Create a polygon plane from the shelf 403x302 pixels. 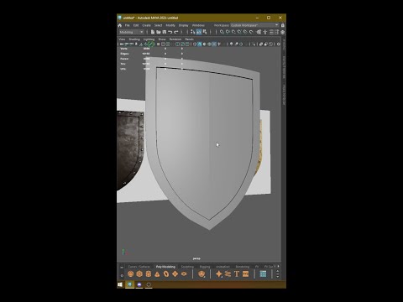[x=175, y=274]
